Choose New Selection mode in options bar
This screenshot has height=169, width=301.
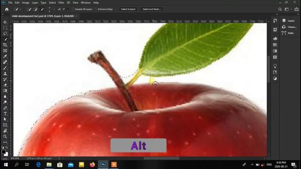point(29,9)
